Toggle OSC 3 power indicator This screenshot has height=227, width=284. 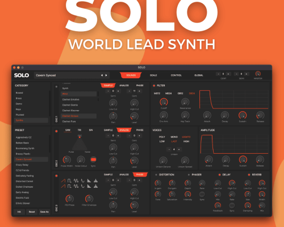56,176
